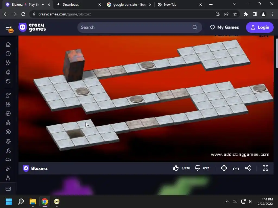The height and width of the screenshot is (208, 278).
Task: Share this page from address bar
Action: (x=226, y=14)
